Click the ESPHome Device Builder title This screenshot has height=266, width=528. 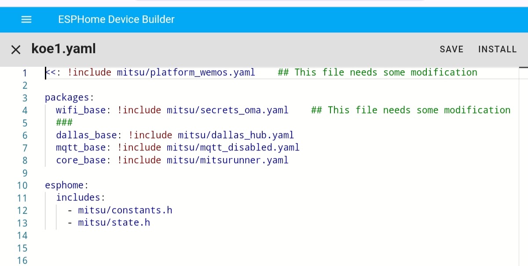116,20
